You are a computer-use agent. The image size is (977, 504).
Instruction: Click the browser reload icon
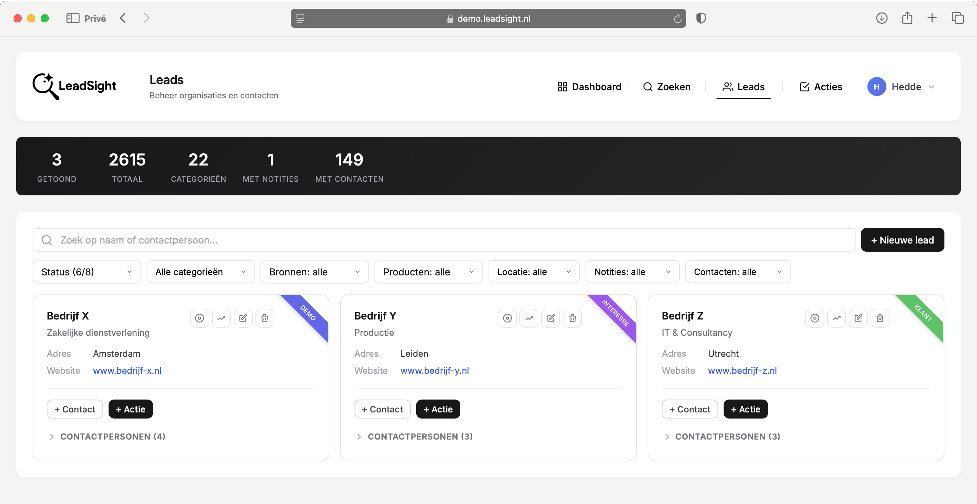(678, 18)
